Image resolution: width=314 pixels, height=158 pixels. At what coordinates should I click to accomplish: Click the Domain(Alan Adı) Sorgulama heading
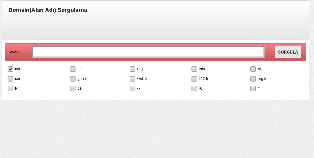(x=48, y=10)
